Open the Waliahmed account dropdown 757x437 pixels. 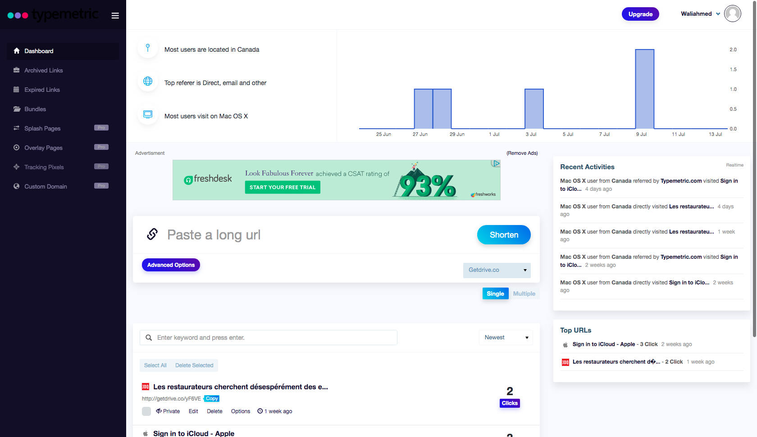pos(701,14)
